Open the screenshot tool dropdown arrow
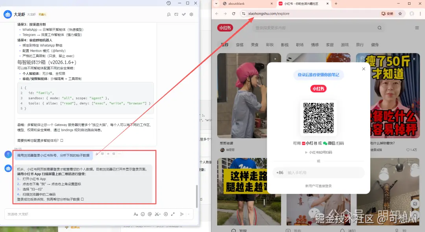425x232 pixels. [x=160, y=214]
